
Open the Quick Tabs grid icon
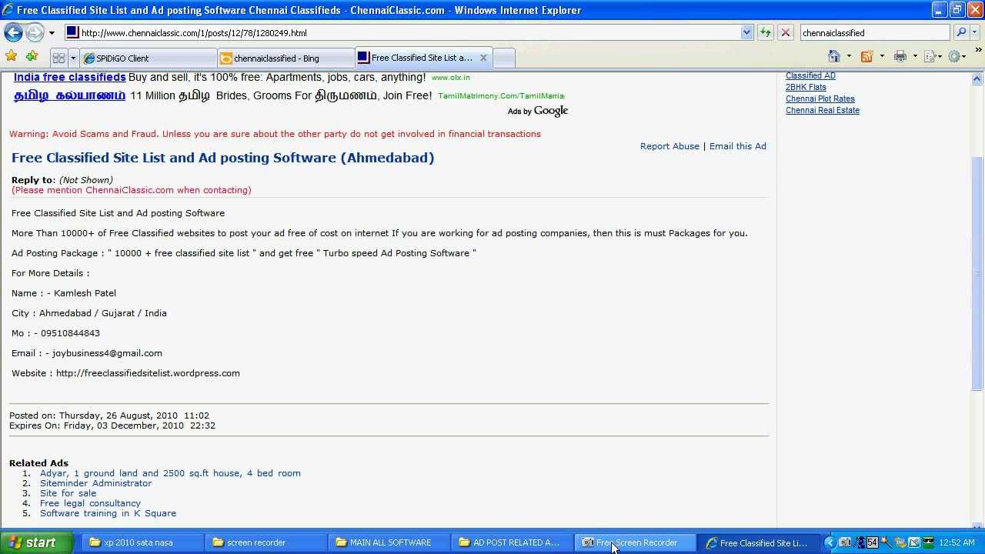[x=58, y=58]
